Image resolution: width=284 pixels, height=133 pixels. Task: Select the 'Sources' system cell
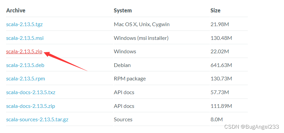(123, 119)
